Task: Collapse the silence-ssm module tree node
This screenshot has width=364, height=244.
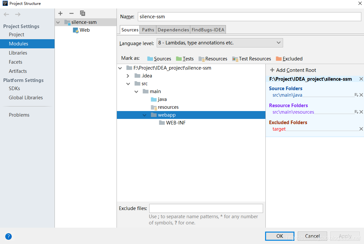Action: pyautogui.click(x=58, y=22)
